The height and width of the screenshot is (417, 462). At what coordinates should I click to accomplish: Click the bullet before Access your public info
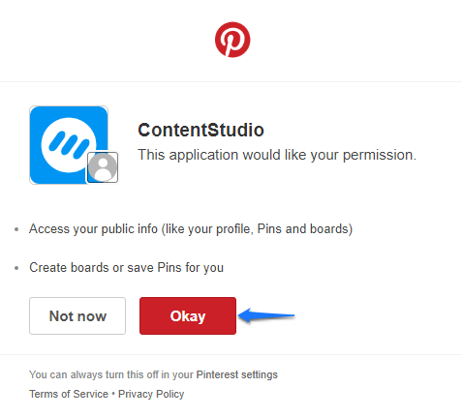[x=16, y=229]
